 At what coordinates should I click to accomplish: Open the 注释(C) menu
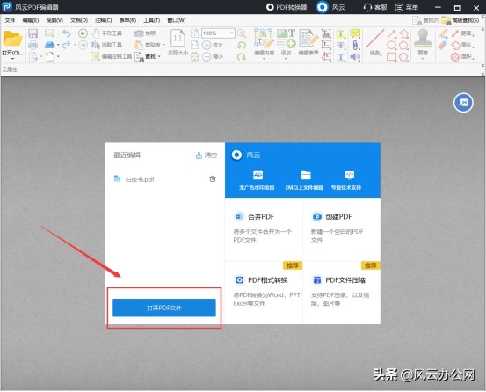(x=103, y=20)
